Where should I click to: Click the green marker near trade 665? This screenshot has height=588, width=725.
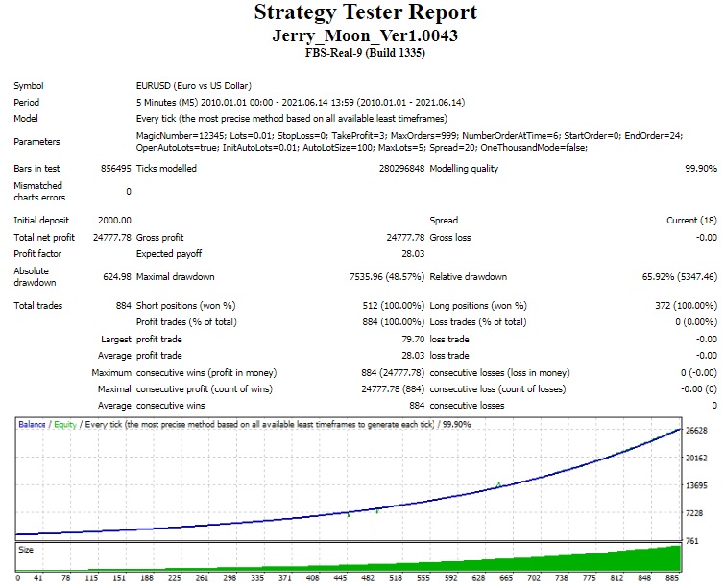tap(498, 484)
